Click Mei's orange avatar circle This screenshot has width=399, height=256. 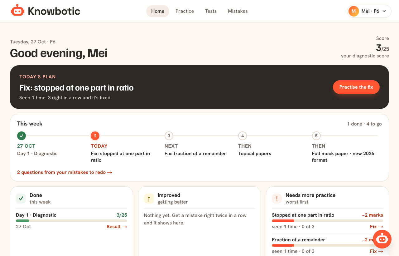coord(354,11)
